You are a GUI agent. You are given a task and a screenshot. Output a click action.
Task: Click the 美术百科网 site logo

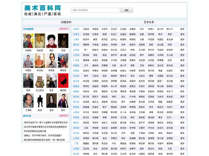point(42,10)
